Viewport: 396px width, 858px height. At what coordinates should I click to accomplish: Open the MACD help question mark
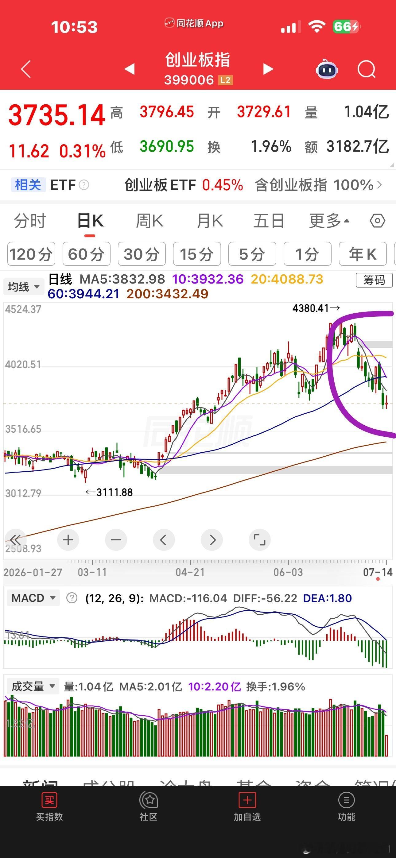[x=72, y=598]
